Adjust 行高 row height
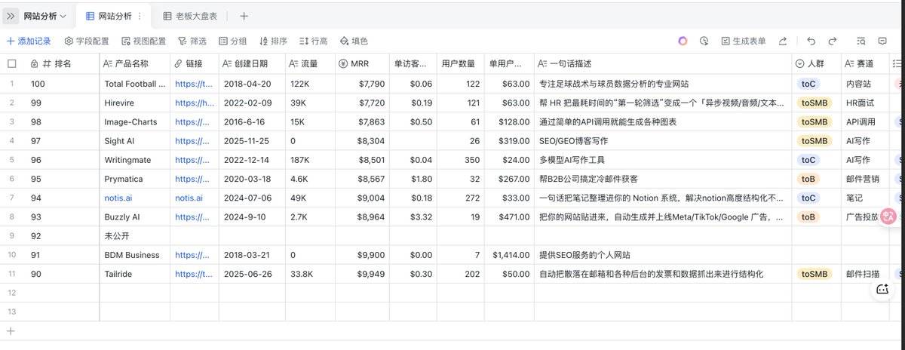This screenshot has width=905, height=350. pos(314,41)
